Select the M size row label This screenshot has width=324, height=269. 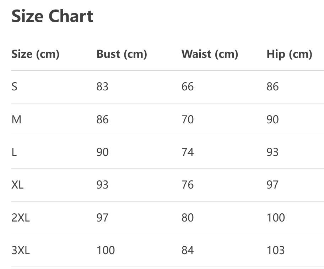pos(16,119)
